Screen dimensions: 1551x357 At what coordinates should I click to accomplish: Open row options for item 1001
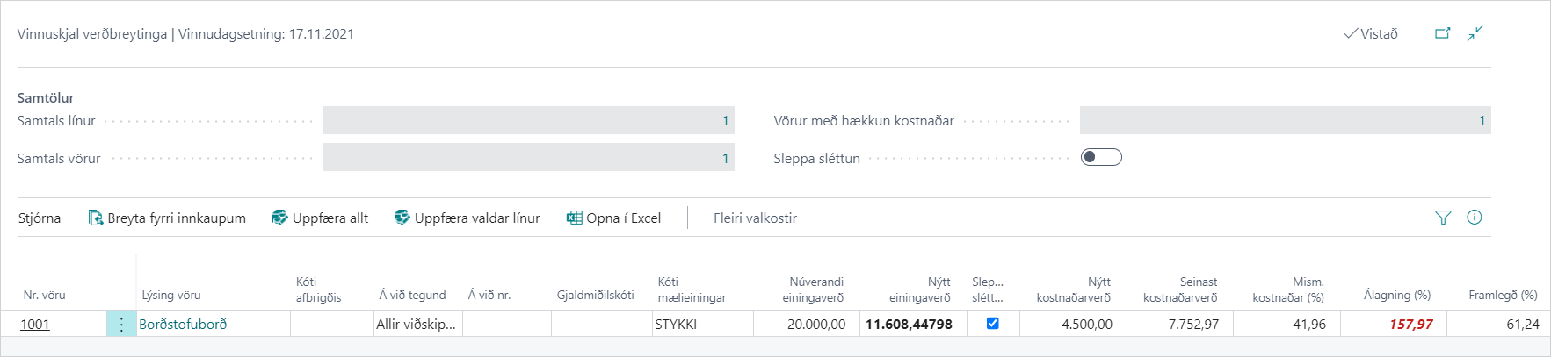pyautogui.click(x=121, y=325)
